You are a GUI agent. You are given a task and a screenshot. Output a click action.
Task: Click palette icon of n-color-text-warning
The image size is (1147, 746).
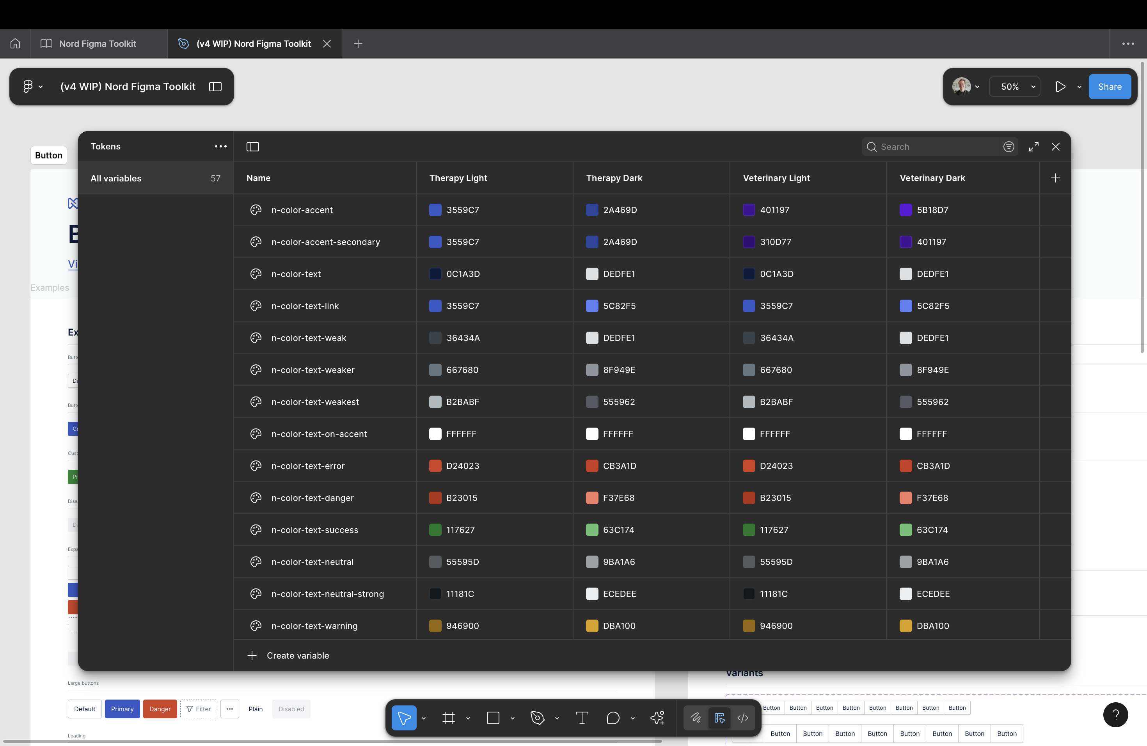pyautogui.click(x=256, y=625)
